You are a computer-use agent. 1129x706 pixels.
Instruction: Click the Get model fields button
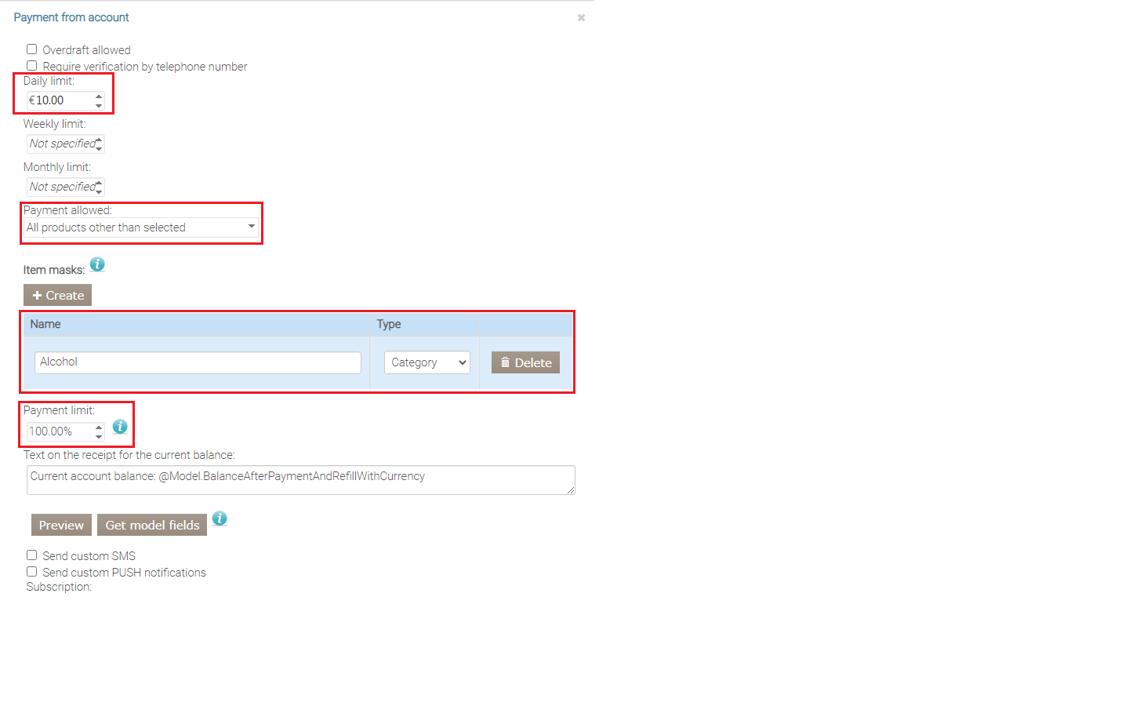pos(152,525)
